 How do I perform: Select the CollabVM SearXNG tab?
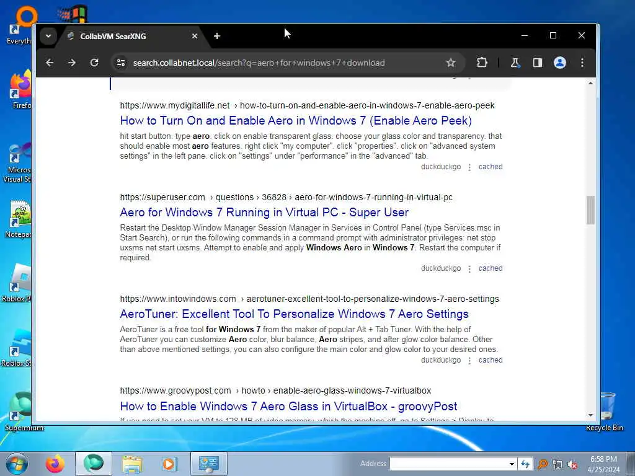tap(130, 36)
